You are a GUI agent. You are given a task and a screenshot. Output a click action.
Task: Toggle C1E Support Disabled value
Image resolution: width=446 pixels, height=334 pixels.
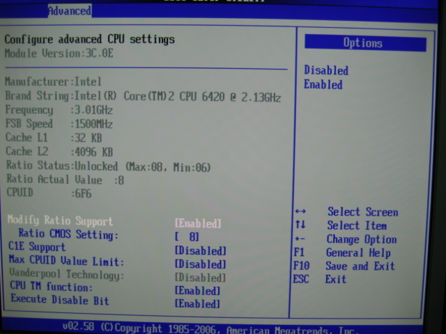point(201,250)
